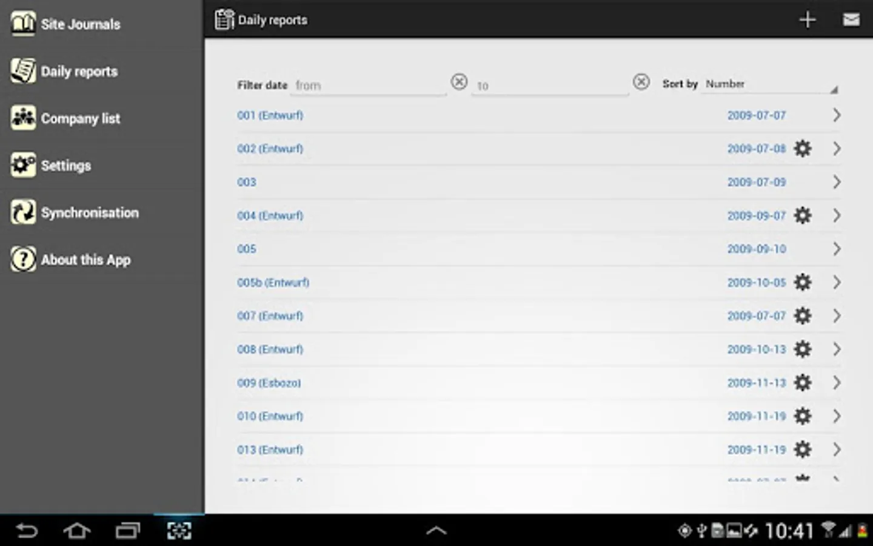Expand report 005b with its chevron
Image resolution: width=873 pixels, height=546 pixels.
click(837, 281)
